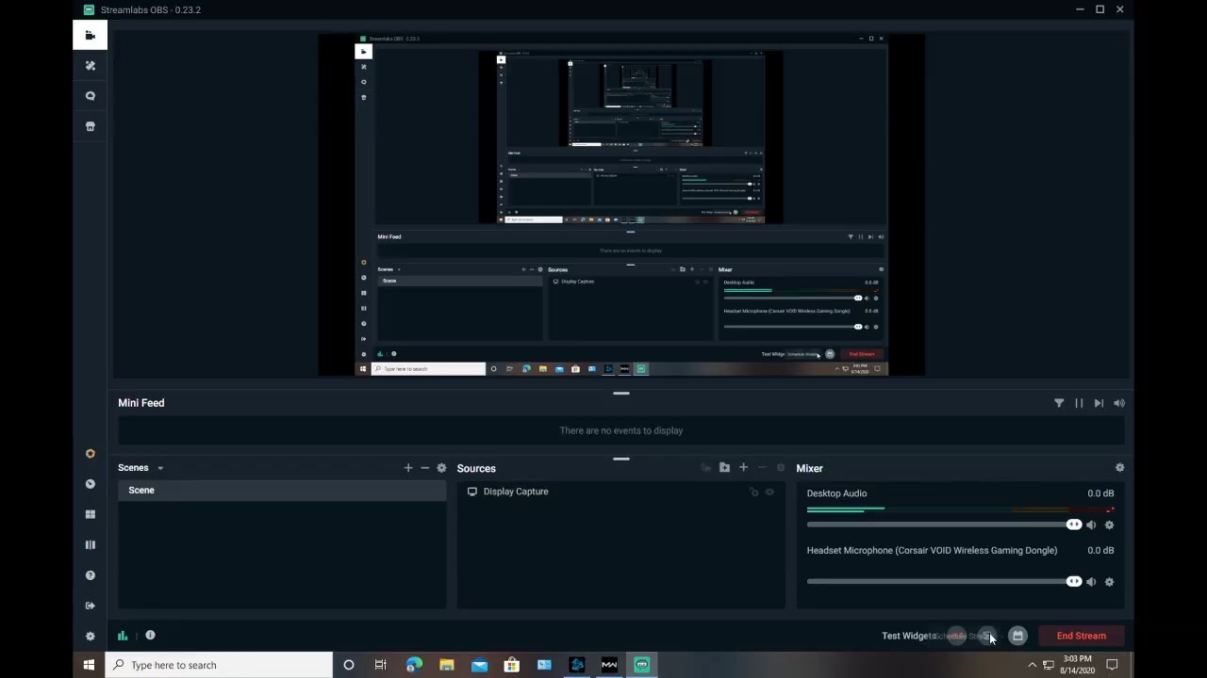Open Desktop Audio settings gear

click(1109, 525)
